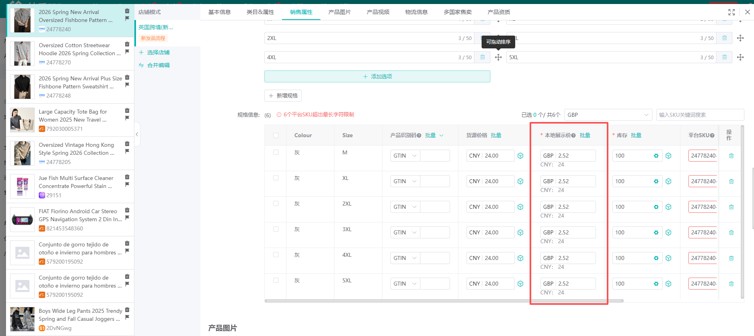
Task: Expand the GTIN type dropdown for 3XL
Action: [405, 233]
